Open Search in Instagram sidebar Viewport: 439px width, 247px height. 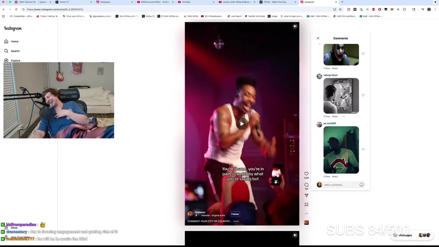[x=12, y=51]
